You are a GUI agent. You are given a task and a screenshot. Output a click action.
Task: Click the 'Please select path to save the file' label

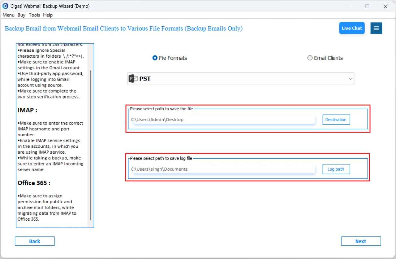(161, 109)
